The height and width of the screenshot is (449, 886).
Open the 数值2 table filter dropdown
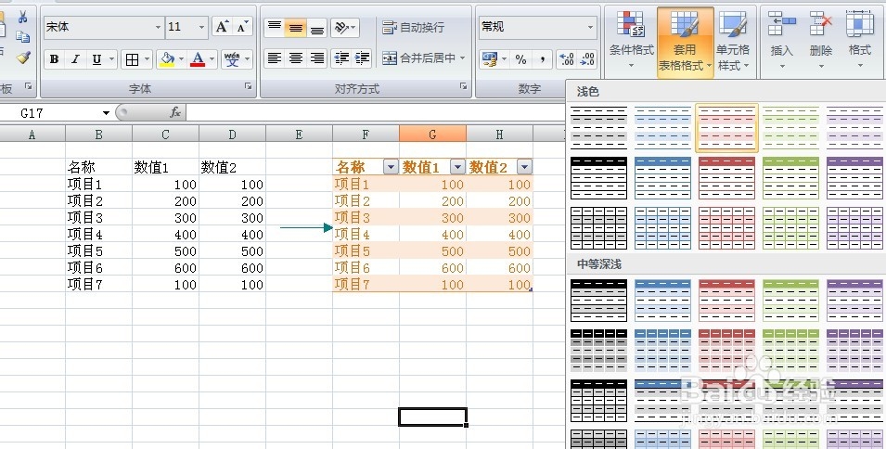pos(524,167)
